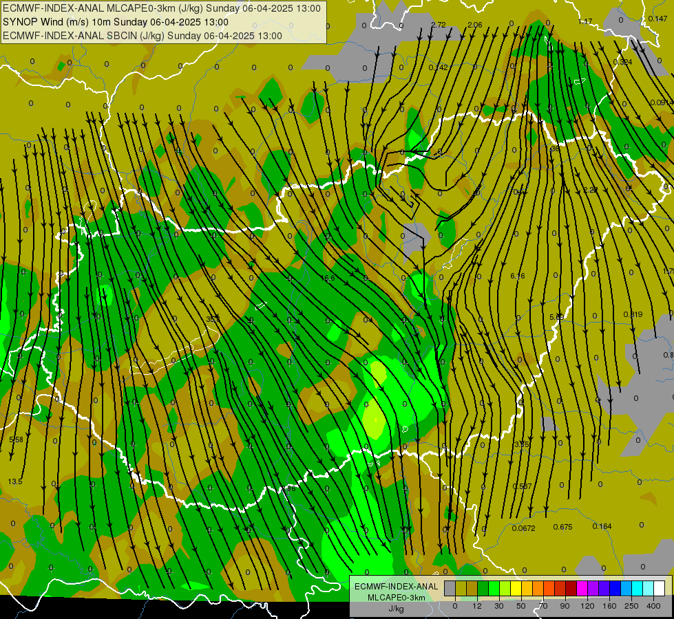Click the pure blue legend swatch after 160
This screenshot has height=619, width=674.
[x=615, y=588]
